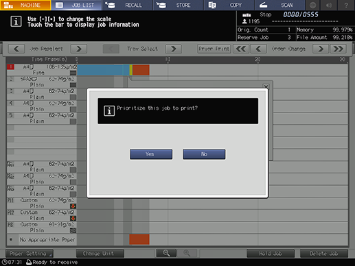Click PI1 red down-arrow paper icon
The image size is (355, 266).
(x=73, y=206)
